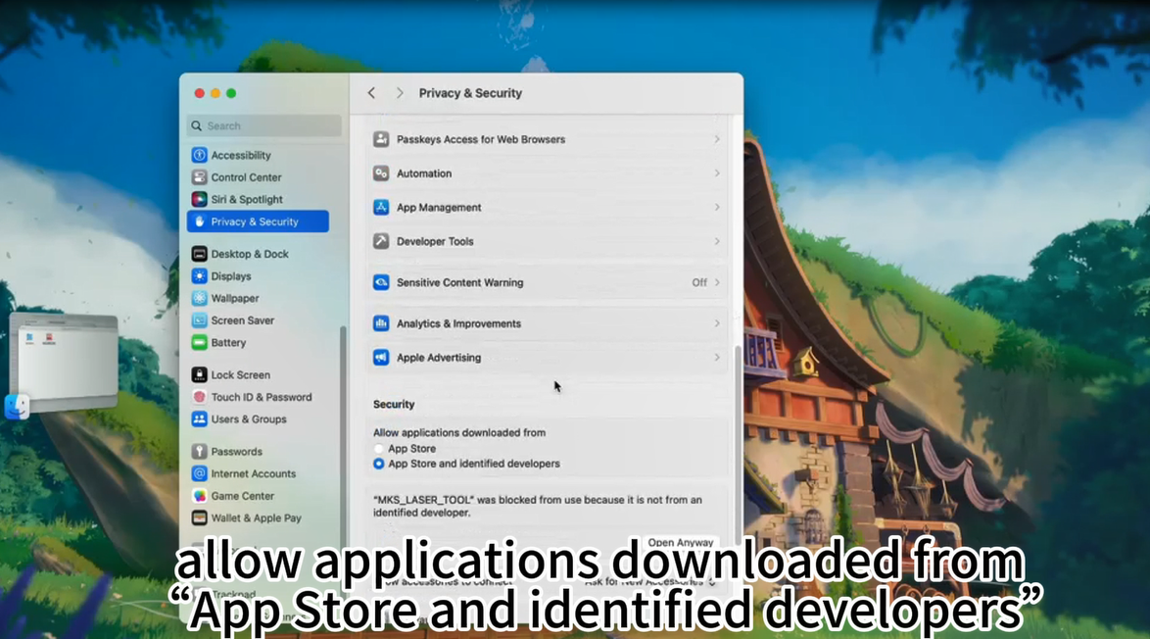The width and height of the screenshot is (1150, 639).
Task: Click the Siri & Spotlight icon
Action: coord(199,199)
